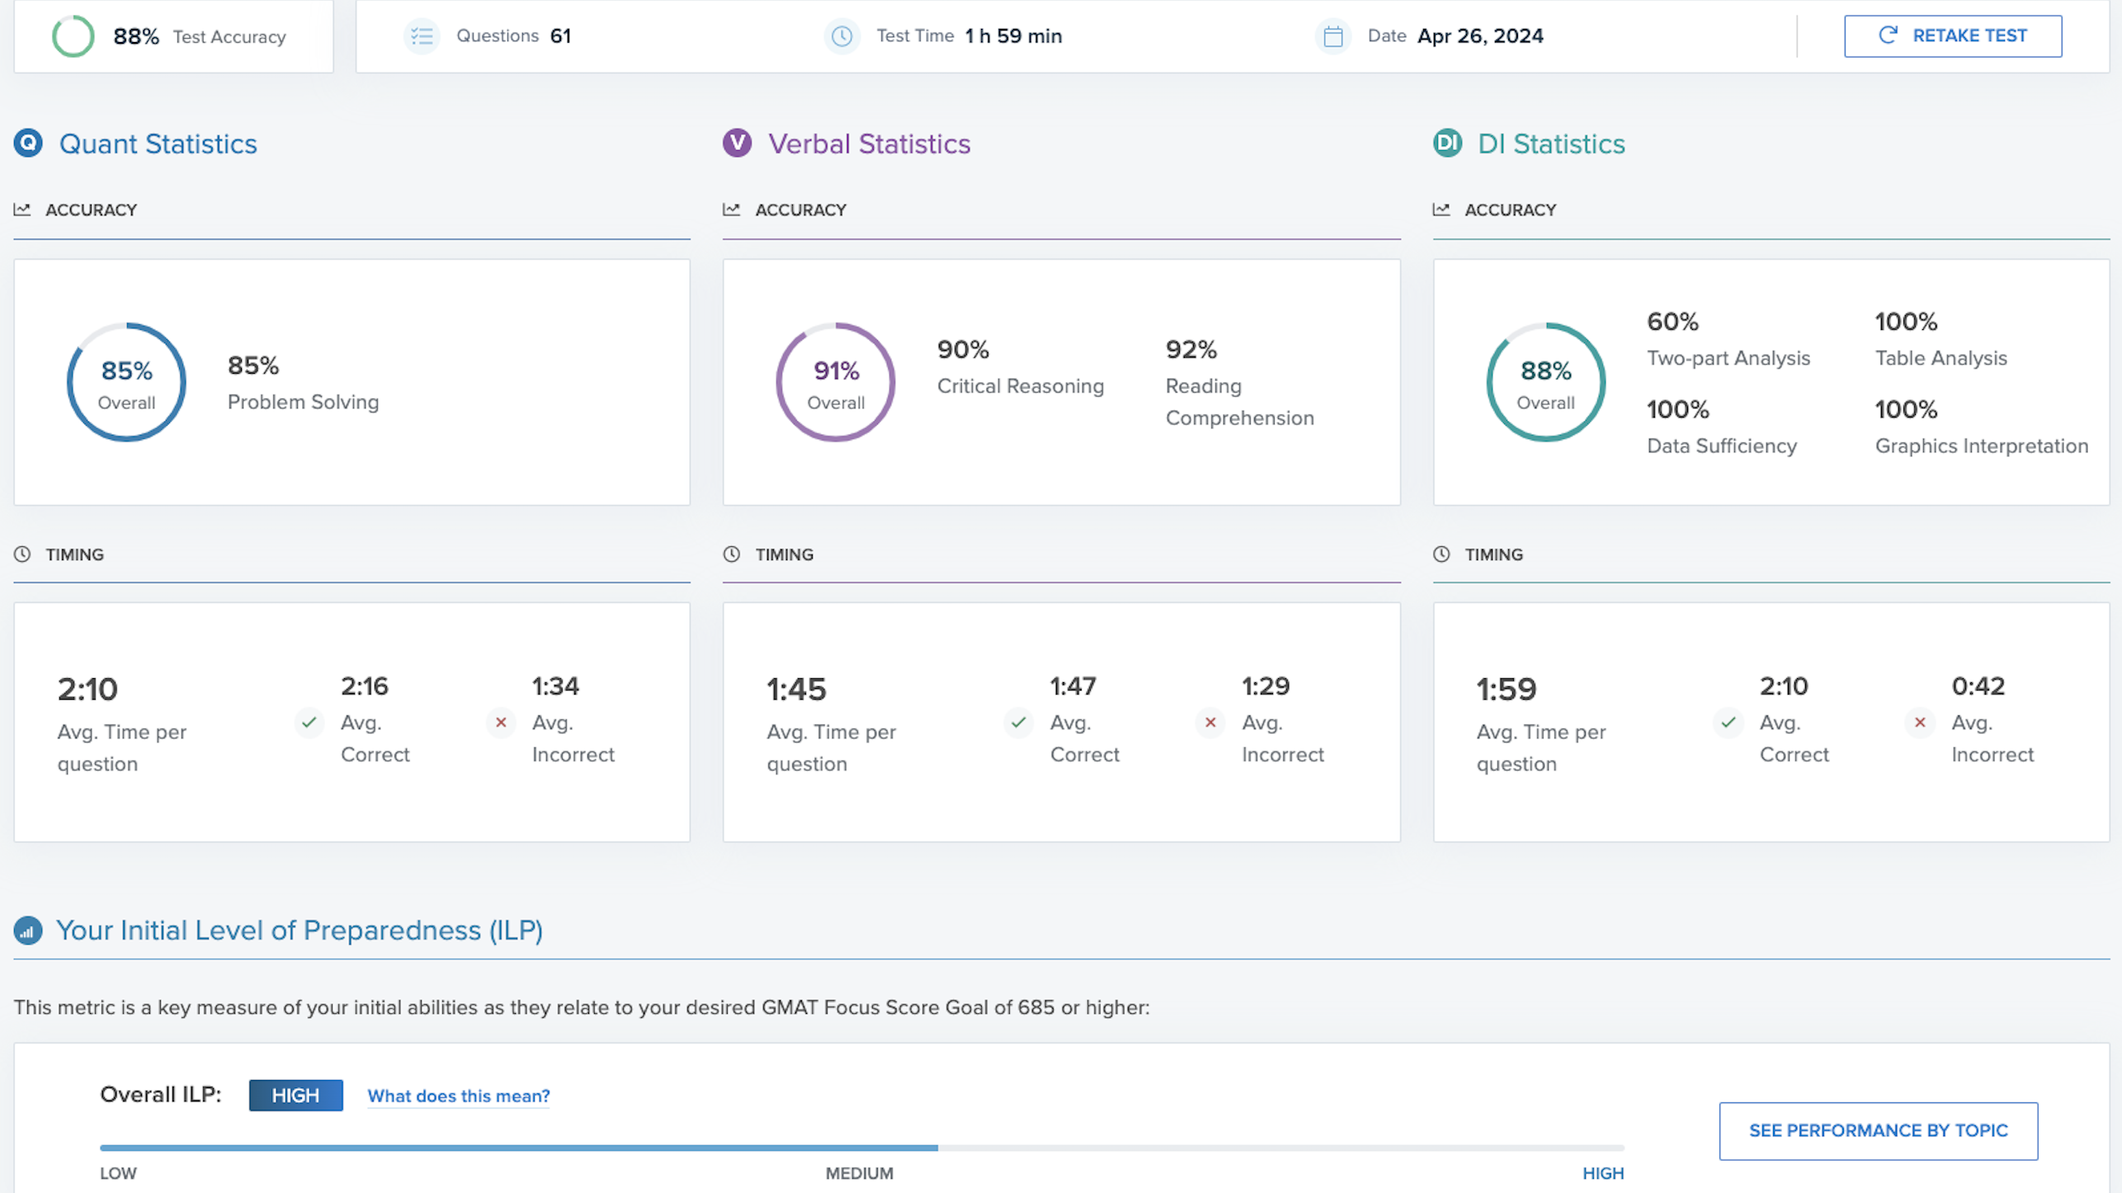Click the Quant Statistics Q icon
This screenshot has height=1193, width=2122.
[28, 144]
